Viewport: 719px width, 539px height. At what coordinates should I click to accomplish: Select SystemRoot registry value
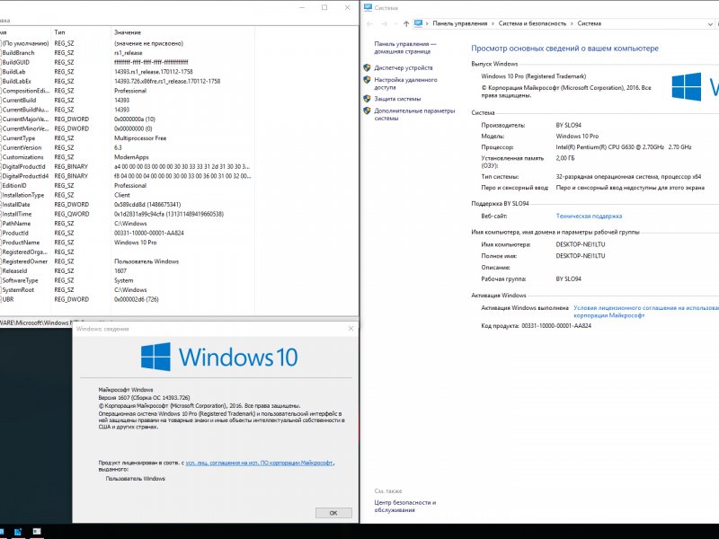pos(18,290)
